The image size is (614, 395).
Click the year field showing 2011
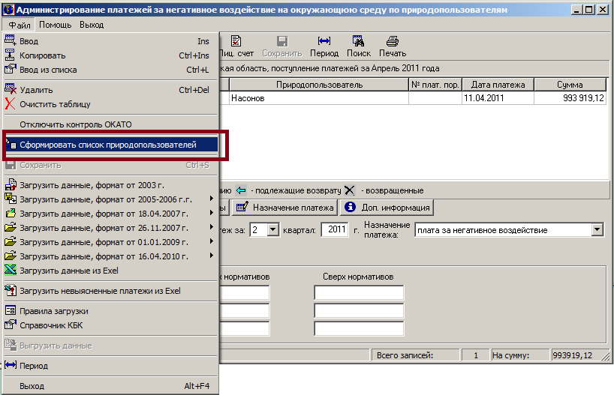point(335,229)
